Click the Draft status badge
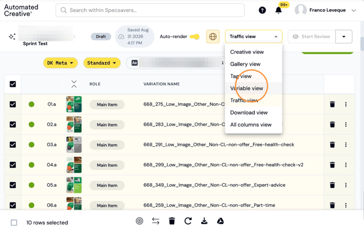Viewport: 364px width, 232px height. point(101,36)
